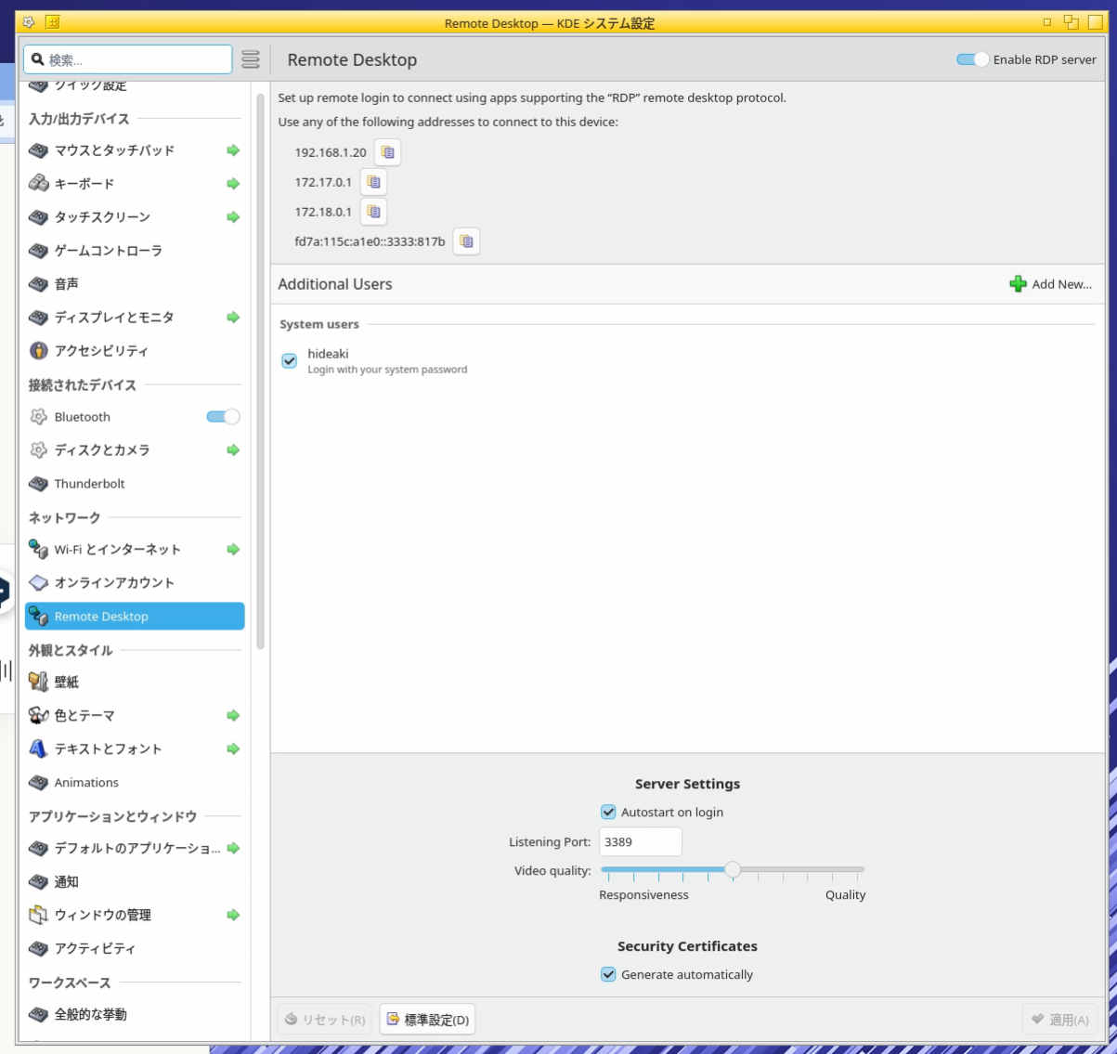Uncheck the hideaki system user
The width and height of the screenshot is (1117, 1054).
pos(290,360)
